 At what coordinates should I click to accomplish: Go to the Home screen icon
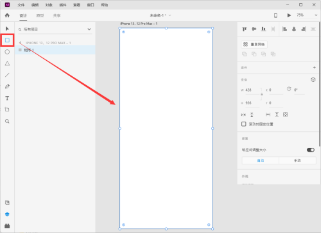tap(7, 15)
